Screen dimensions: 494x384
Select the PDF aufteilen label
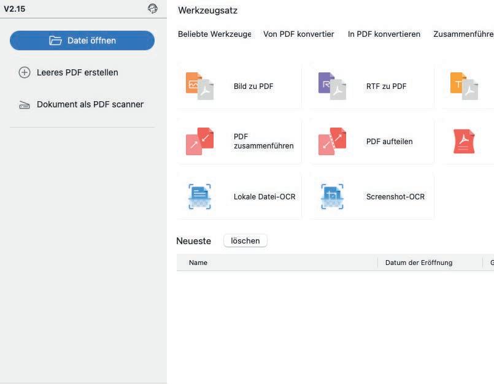tap(390, 142)
